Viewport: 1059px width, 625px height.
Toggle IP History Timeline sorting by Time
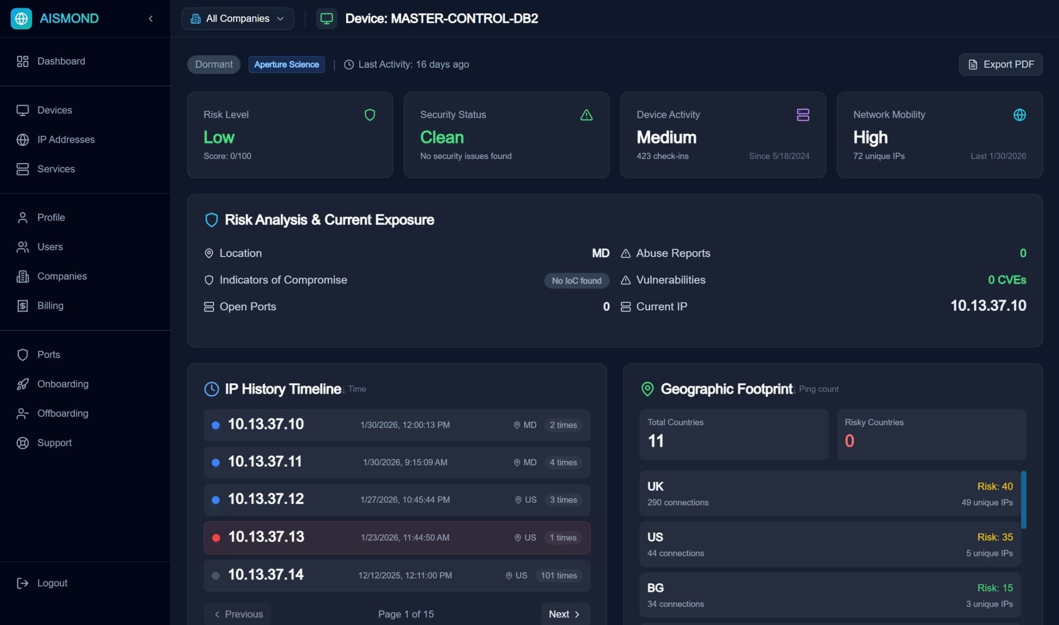point(355,389)
